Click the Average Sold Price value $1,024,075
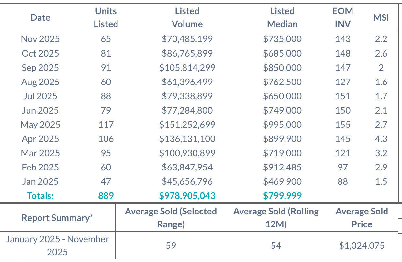 (x=362, y=246)
